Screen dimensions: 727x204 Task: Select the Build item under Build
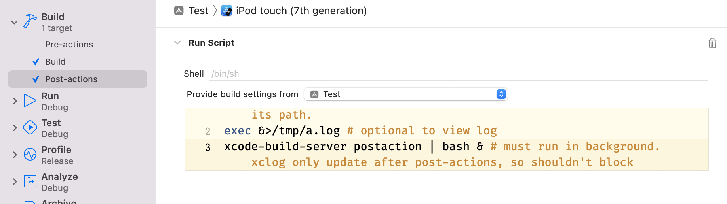pos(55,62)
